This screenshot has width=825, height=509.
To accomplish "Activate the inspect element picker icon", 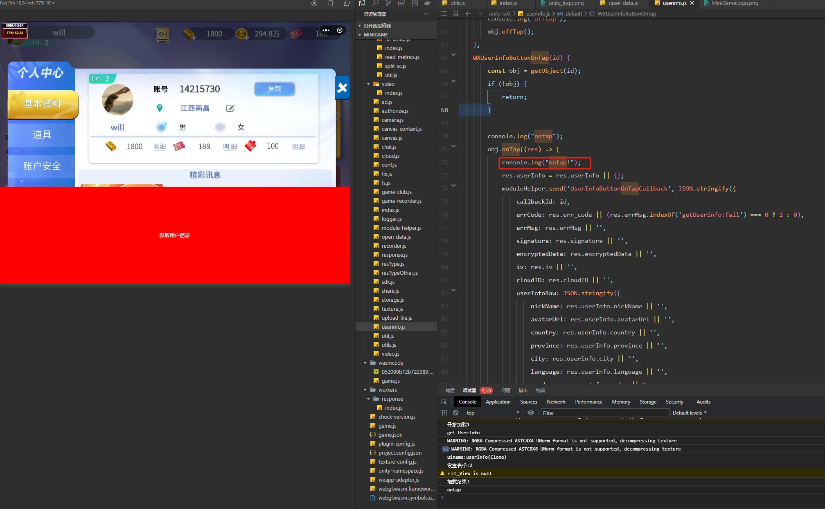I will pyautogui.click(x=444, y=402).
